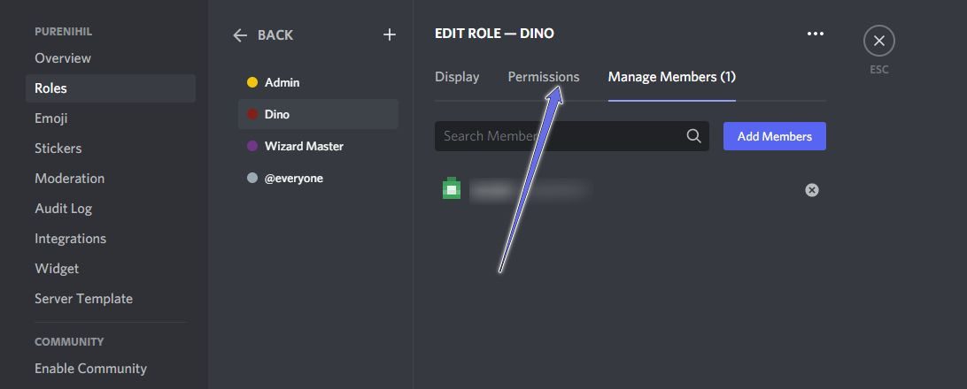The width and height of the screenshot is (967, 389).
Task: Click the ESC close circle icon
Action: coord(878,41)
